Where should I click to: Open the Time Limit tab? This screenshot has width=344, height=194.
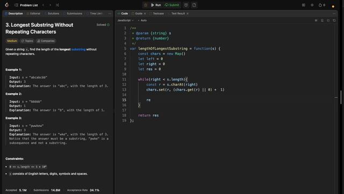[95, 13]
